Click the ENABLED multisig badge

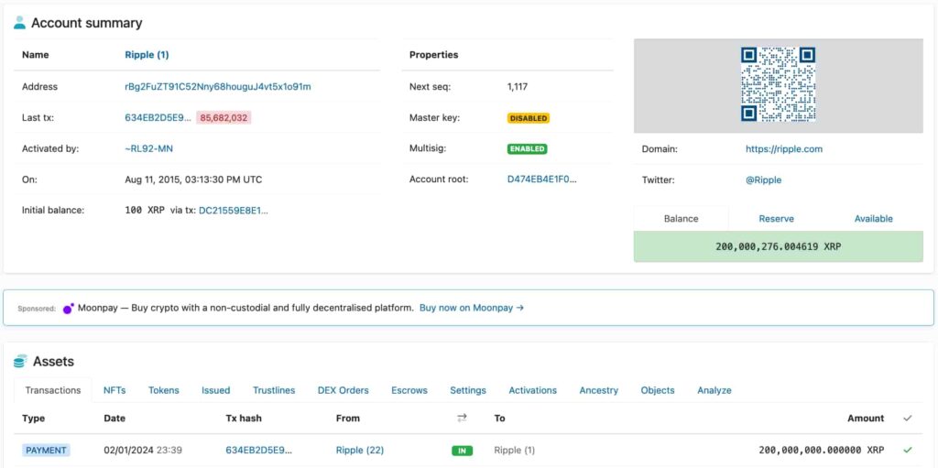[x=527, y=148]
